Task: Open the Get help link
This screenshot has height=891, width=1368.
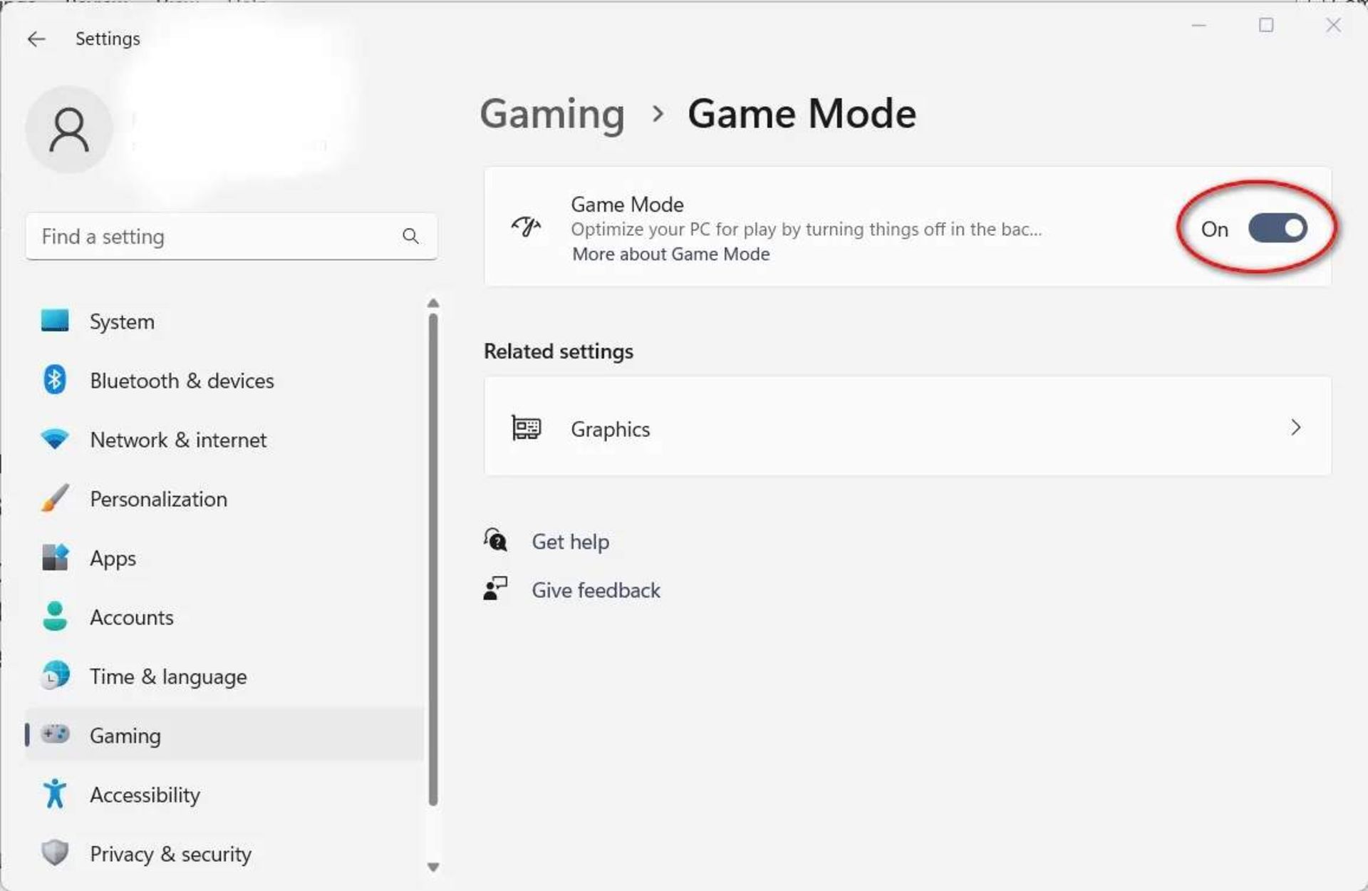Action: pyautogui.click(x=570, y=542)
